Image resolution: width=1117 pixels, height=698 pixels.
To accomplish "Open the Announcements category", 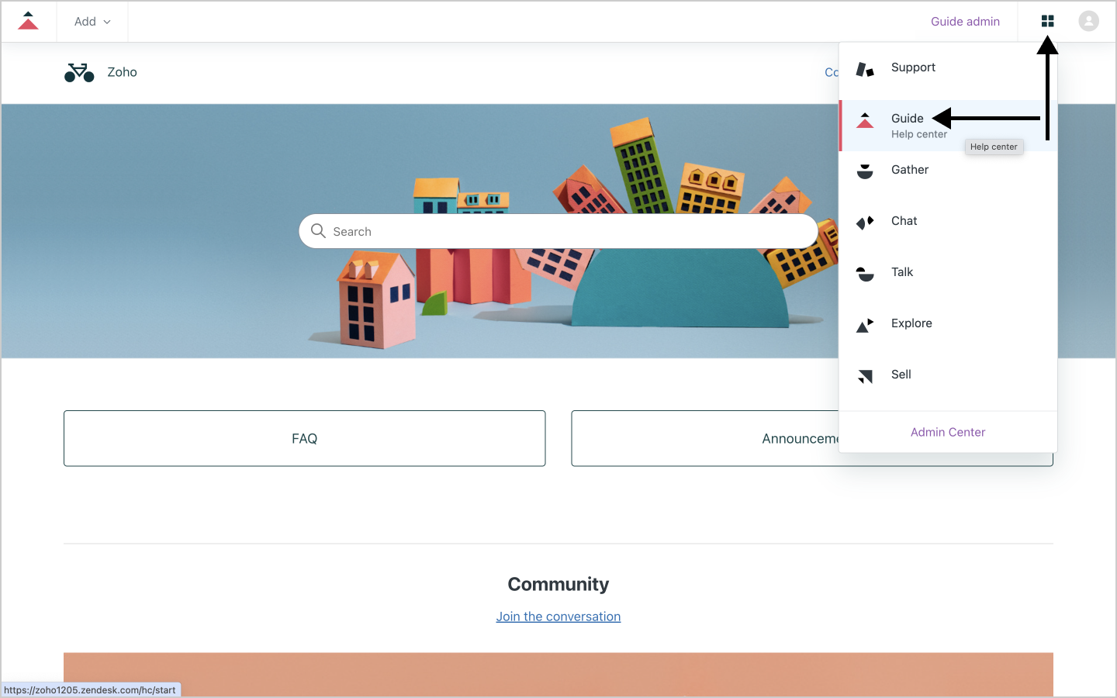I will pyautogui.click(x=812, y=438).
